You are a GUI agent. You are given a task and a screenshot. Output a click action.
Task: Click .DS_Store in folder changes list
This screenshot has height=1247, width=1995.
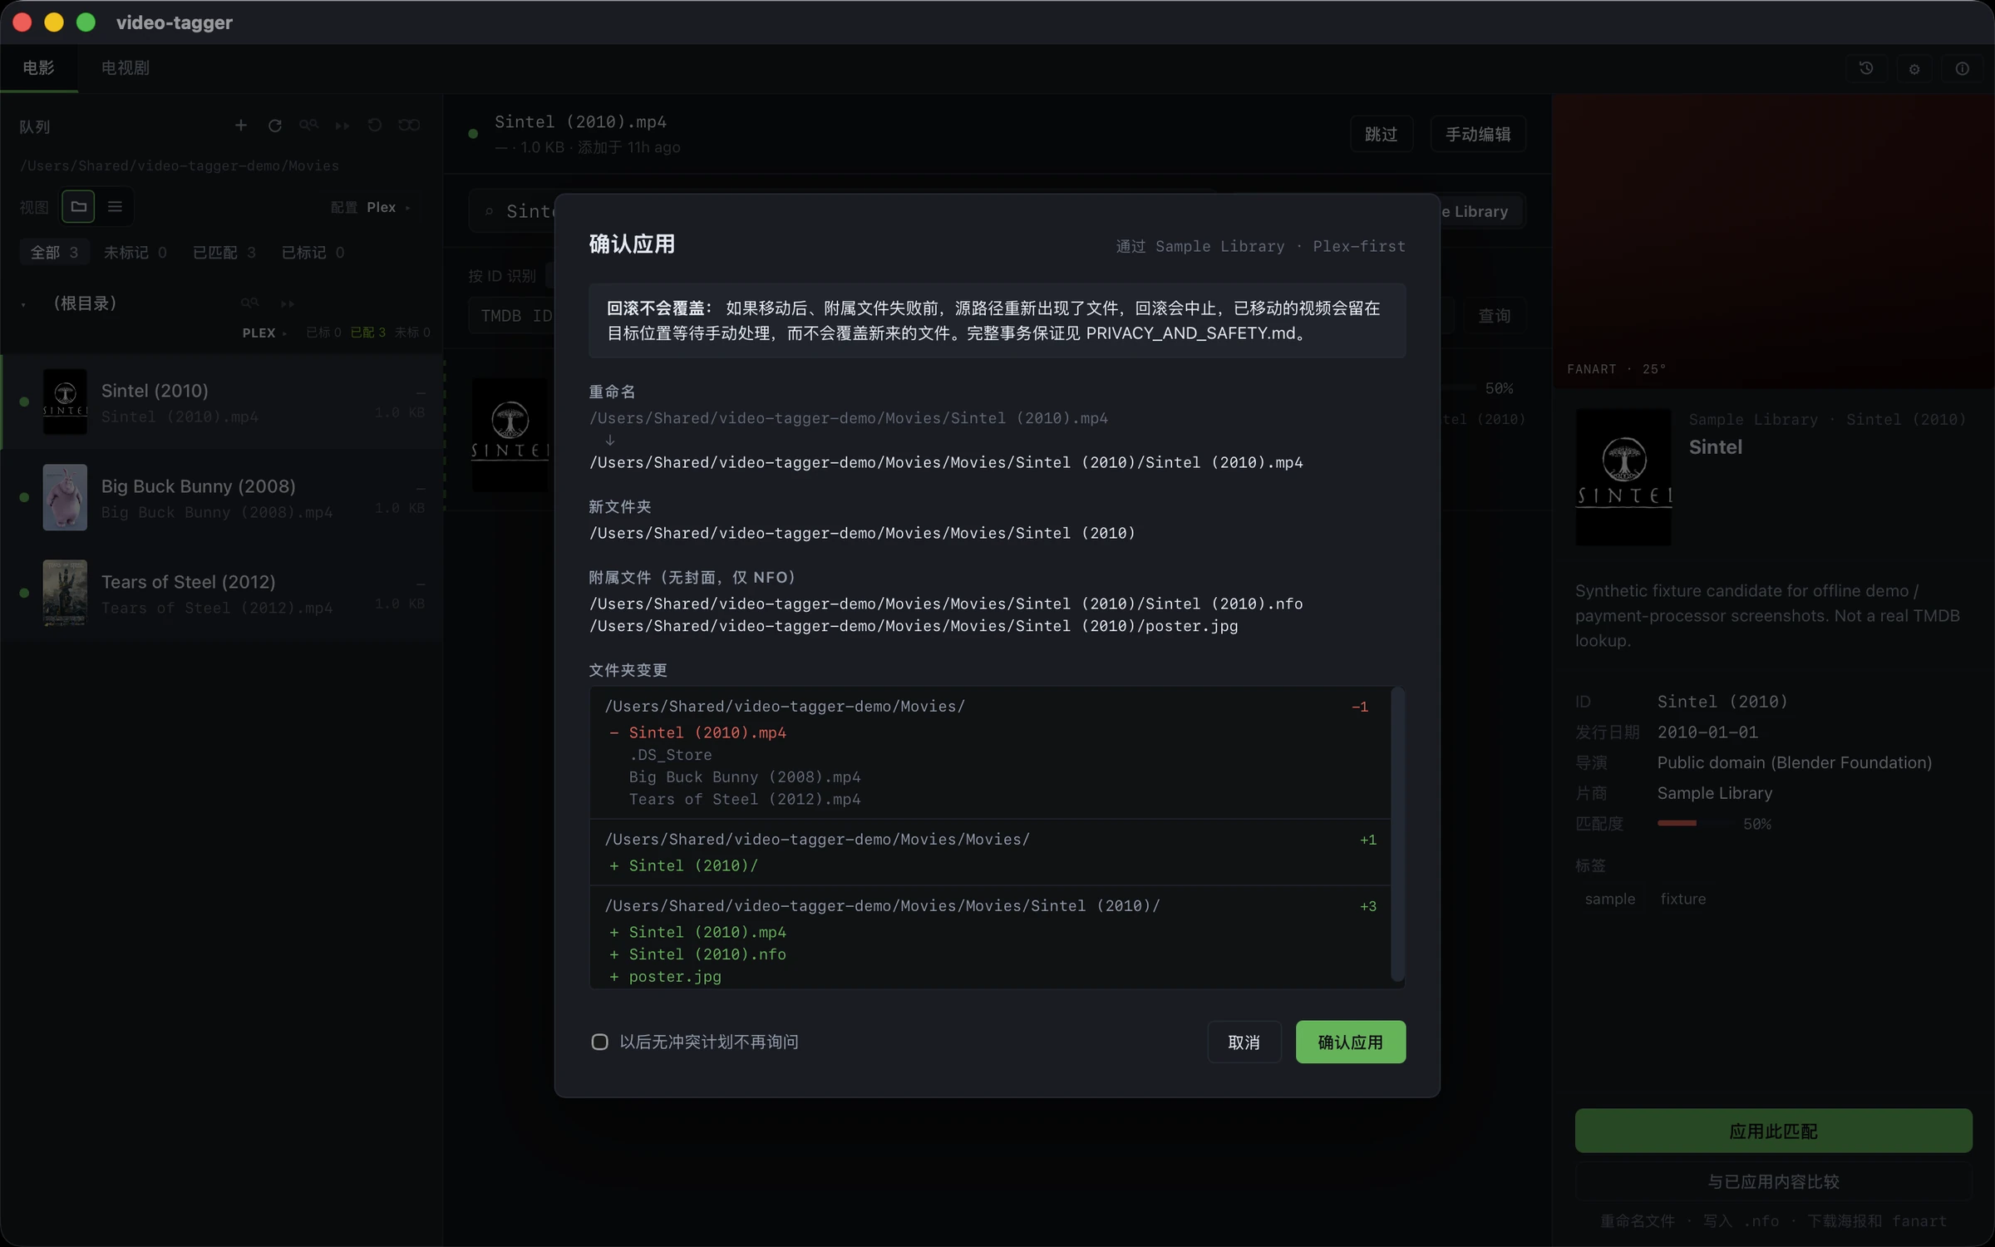tap(670, 755)
